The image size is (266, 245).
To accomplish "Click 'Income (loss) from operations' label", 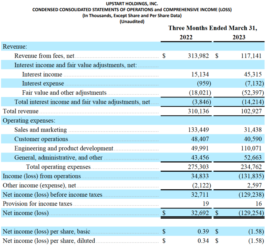I will [x=42, y=176].
